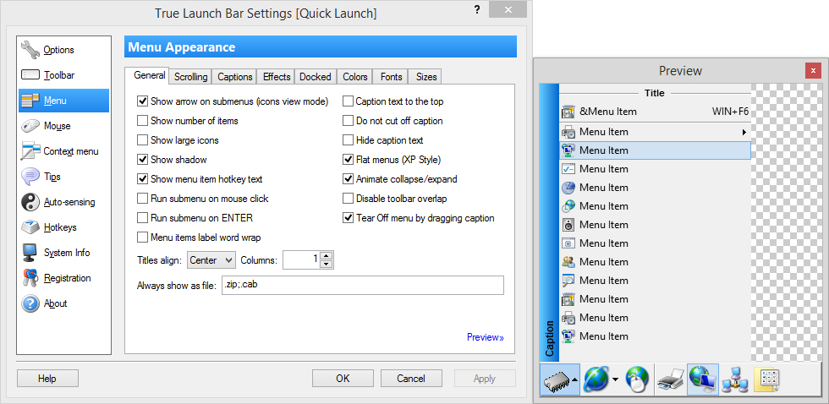Disable Animate collapse/expand option
Screen dimensions: 829x404
click(x=348, y=179)
